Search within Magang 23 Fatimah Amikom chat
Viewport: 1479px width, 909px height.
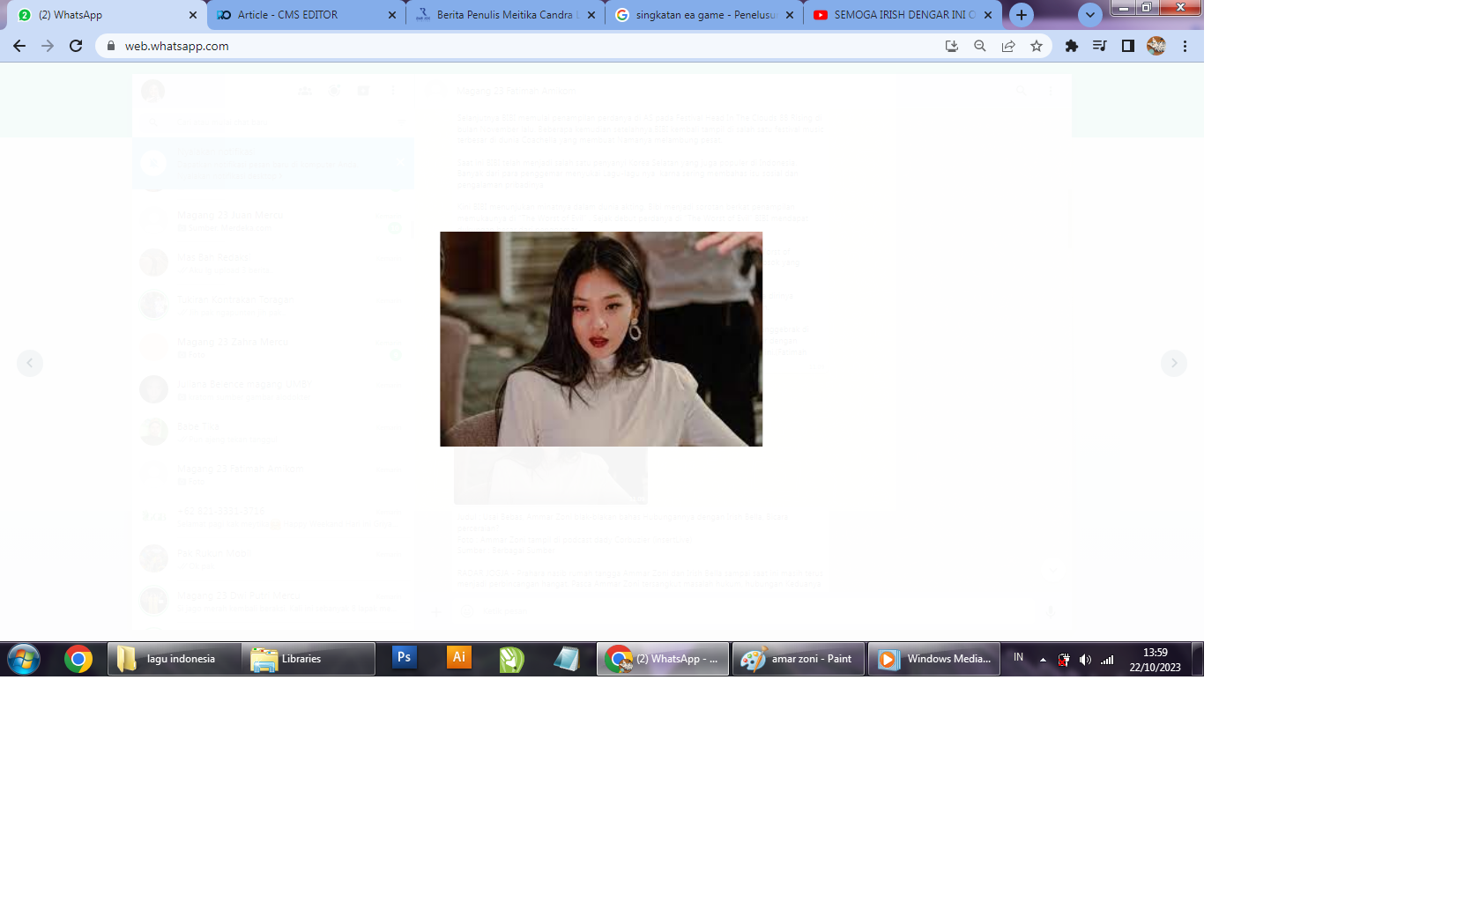(x=1022, y=91)
